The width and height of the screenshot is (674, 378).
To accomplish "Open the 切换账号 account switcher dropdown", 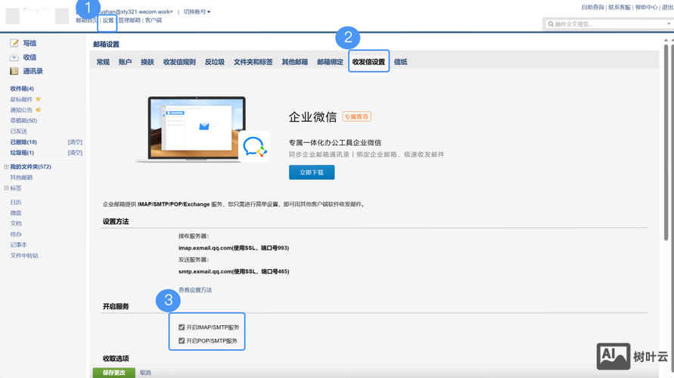I will point(197,11).
